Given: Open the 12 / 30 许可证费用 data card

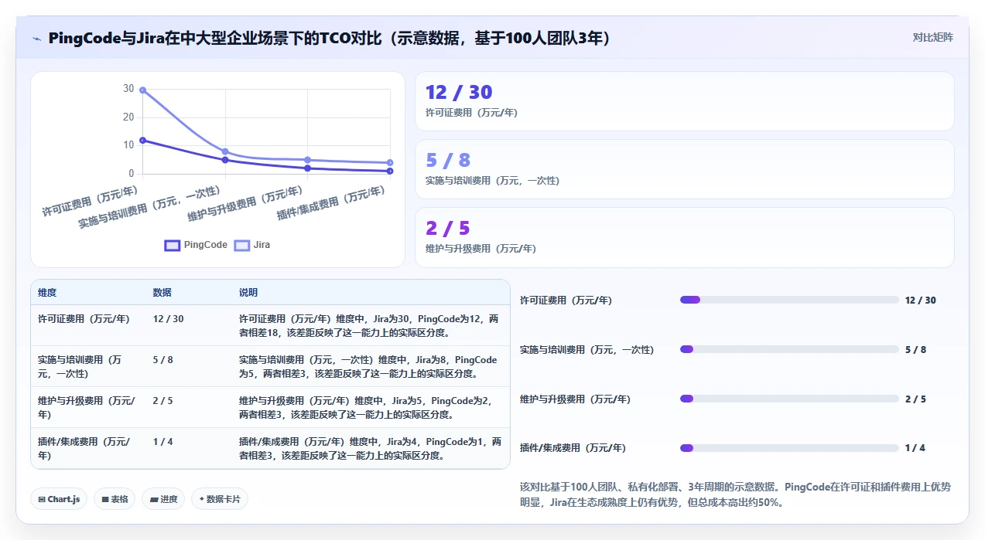Looking at the screenshot, I should (684, 101).
